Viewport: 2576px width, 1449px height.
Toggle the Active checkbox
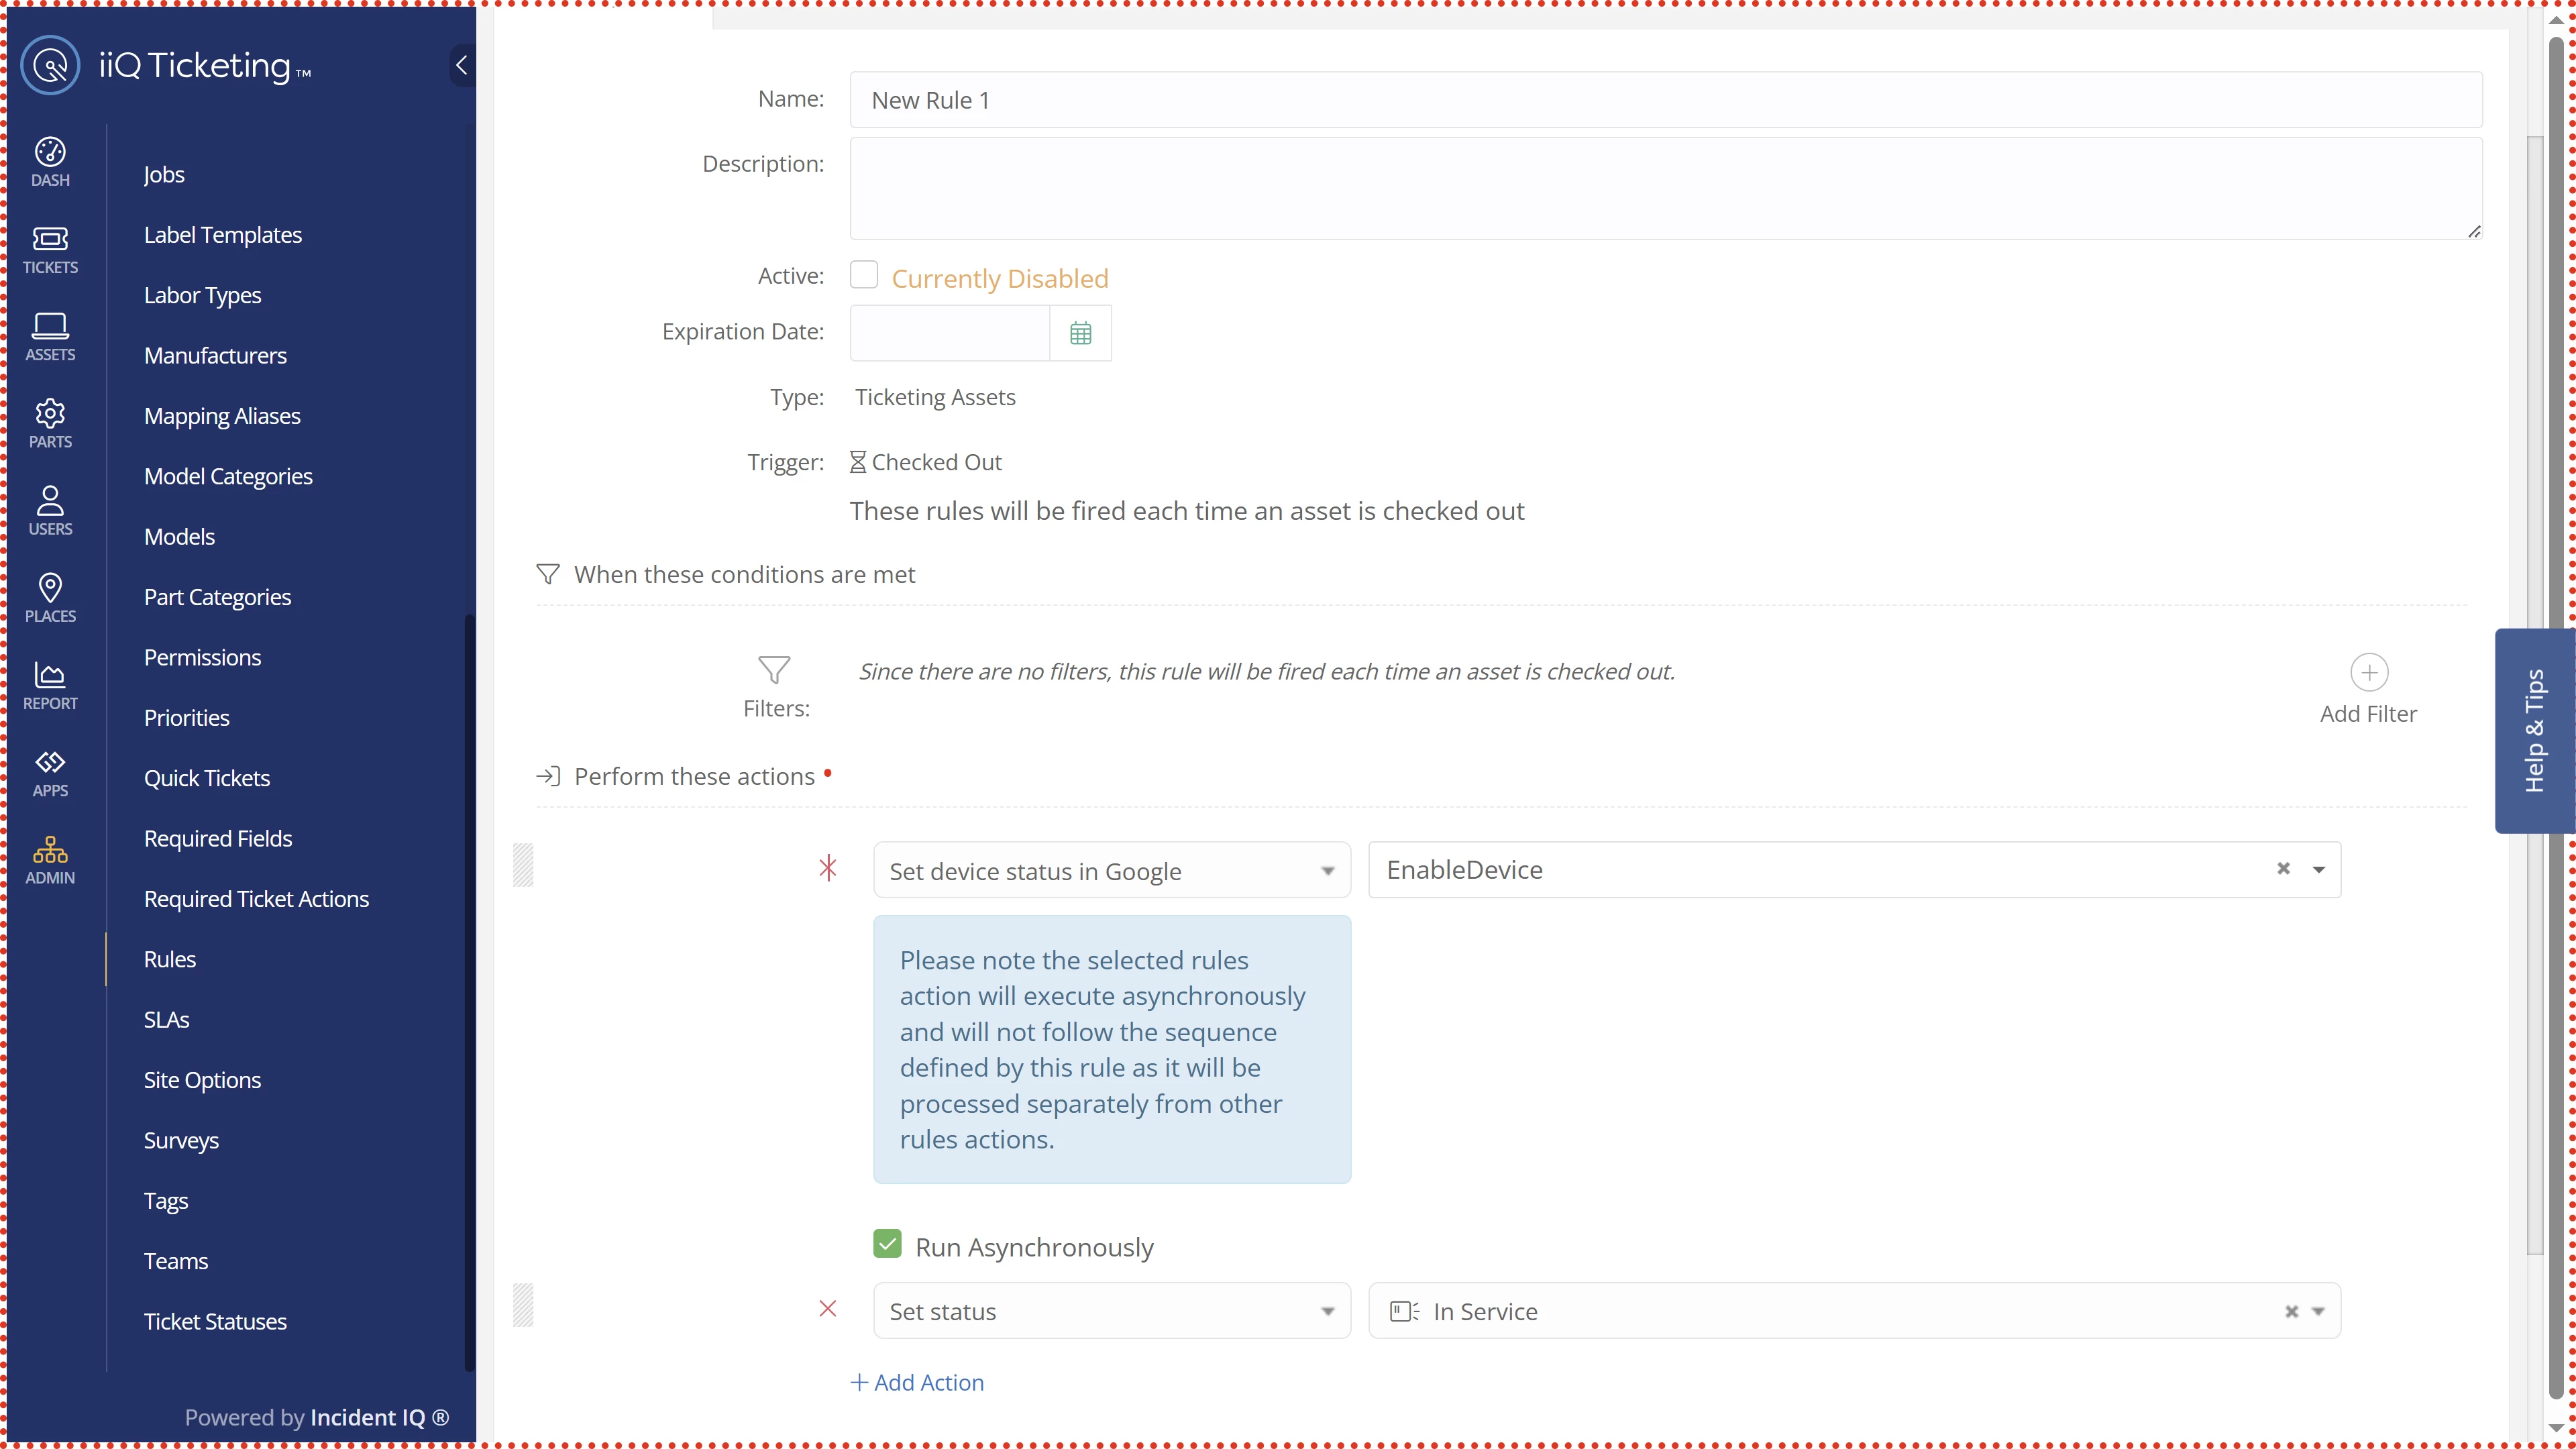tap(863, 274)
